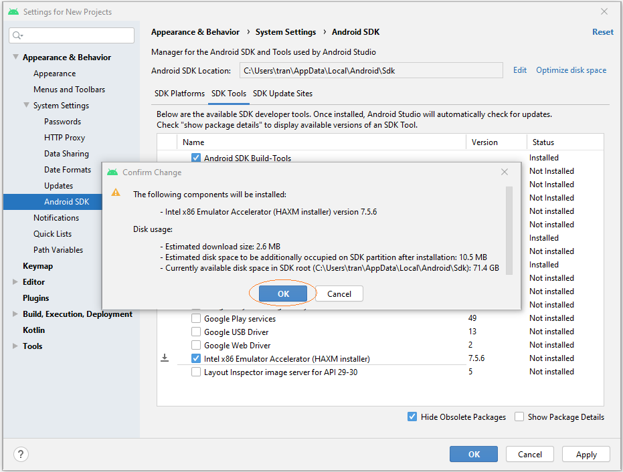
Task: Open Updates settings
Action: [x=58, y=186]
